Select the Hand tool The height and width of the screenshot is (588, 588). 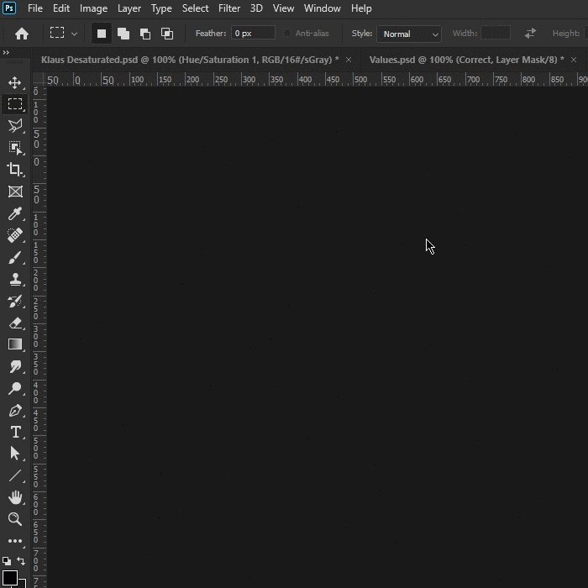(x=15, y=497)
